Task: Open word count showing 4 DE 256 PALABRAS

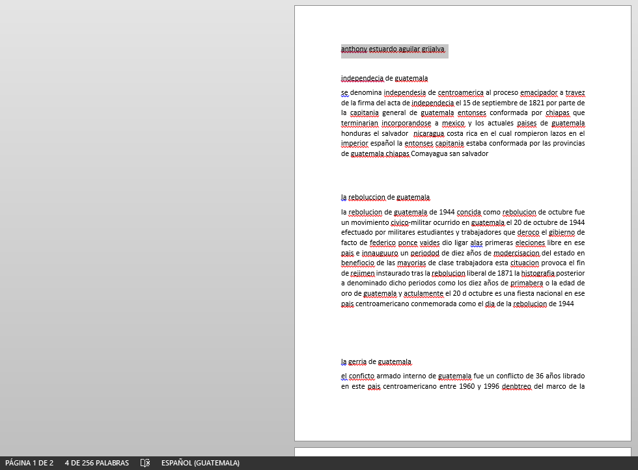Action: point(97,463)
